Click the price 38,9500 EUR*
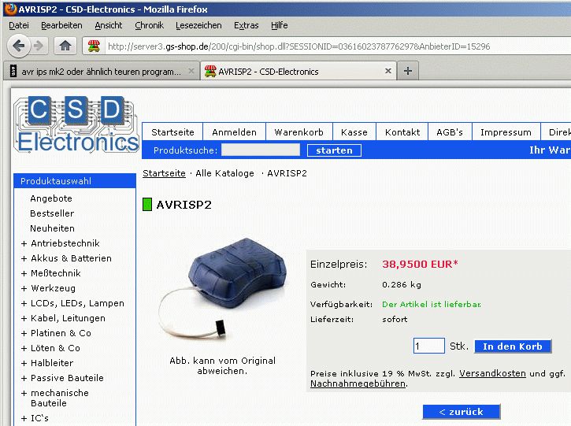571x426 pixels. 420,264
